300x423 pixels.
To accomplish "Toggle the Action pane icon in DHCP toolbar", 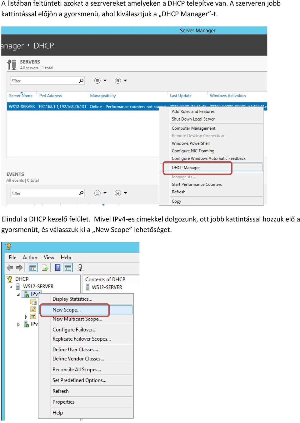I will pos(68,268).
